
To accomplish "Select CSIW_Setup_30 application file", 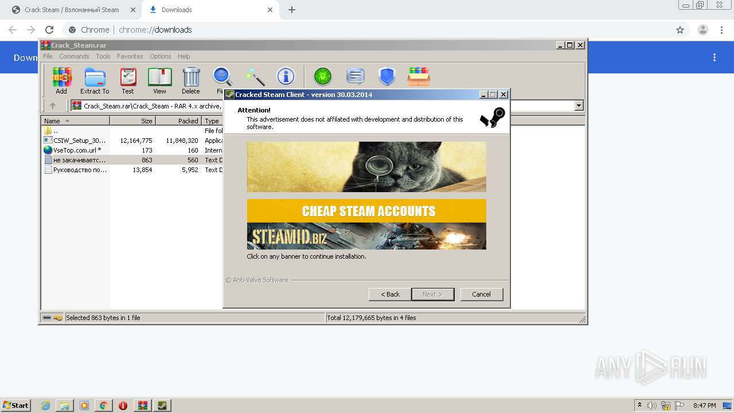I will pyautogui.click(x=75, y=141).
